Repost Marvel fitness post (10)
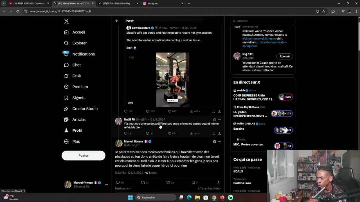 (143, 183)
